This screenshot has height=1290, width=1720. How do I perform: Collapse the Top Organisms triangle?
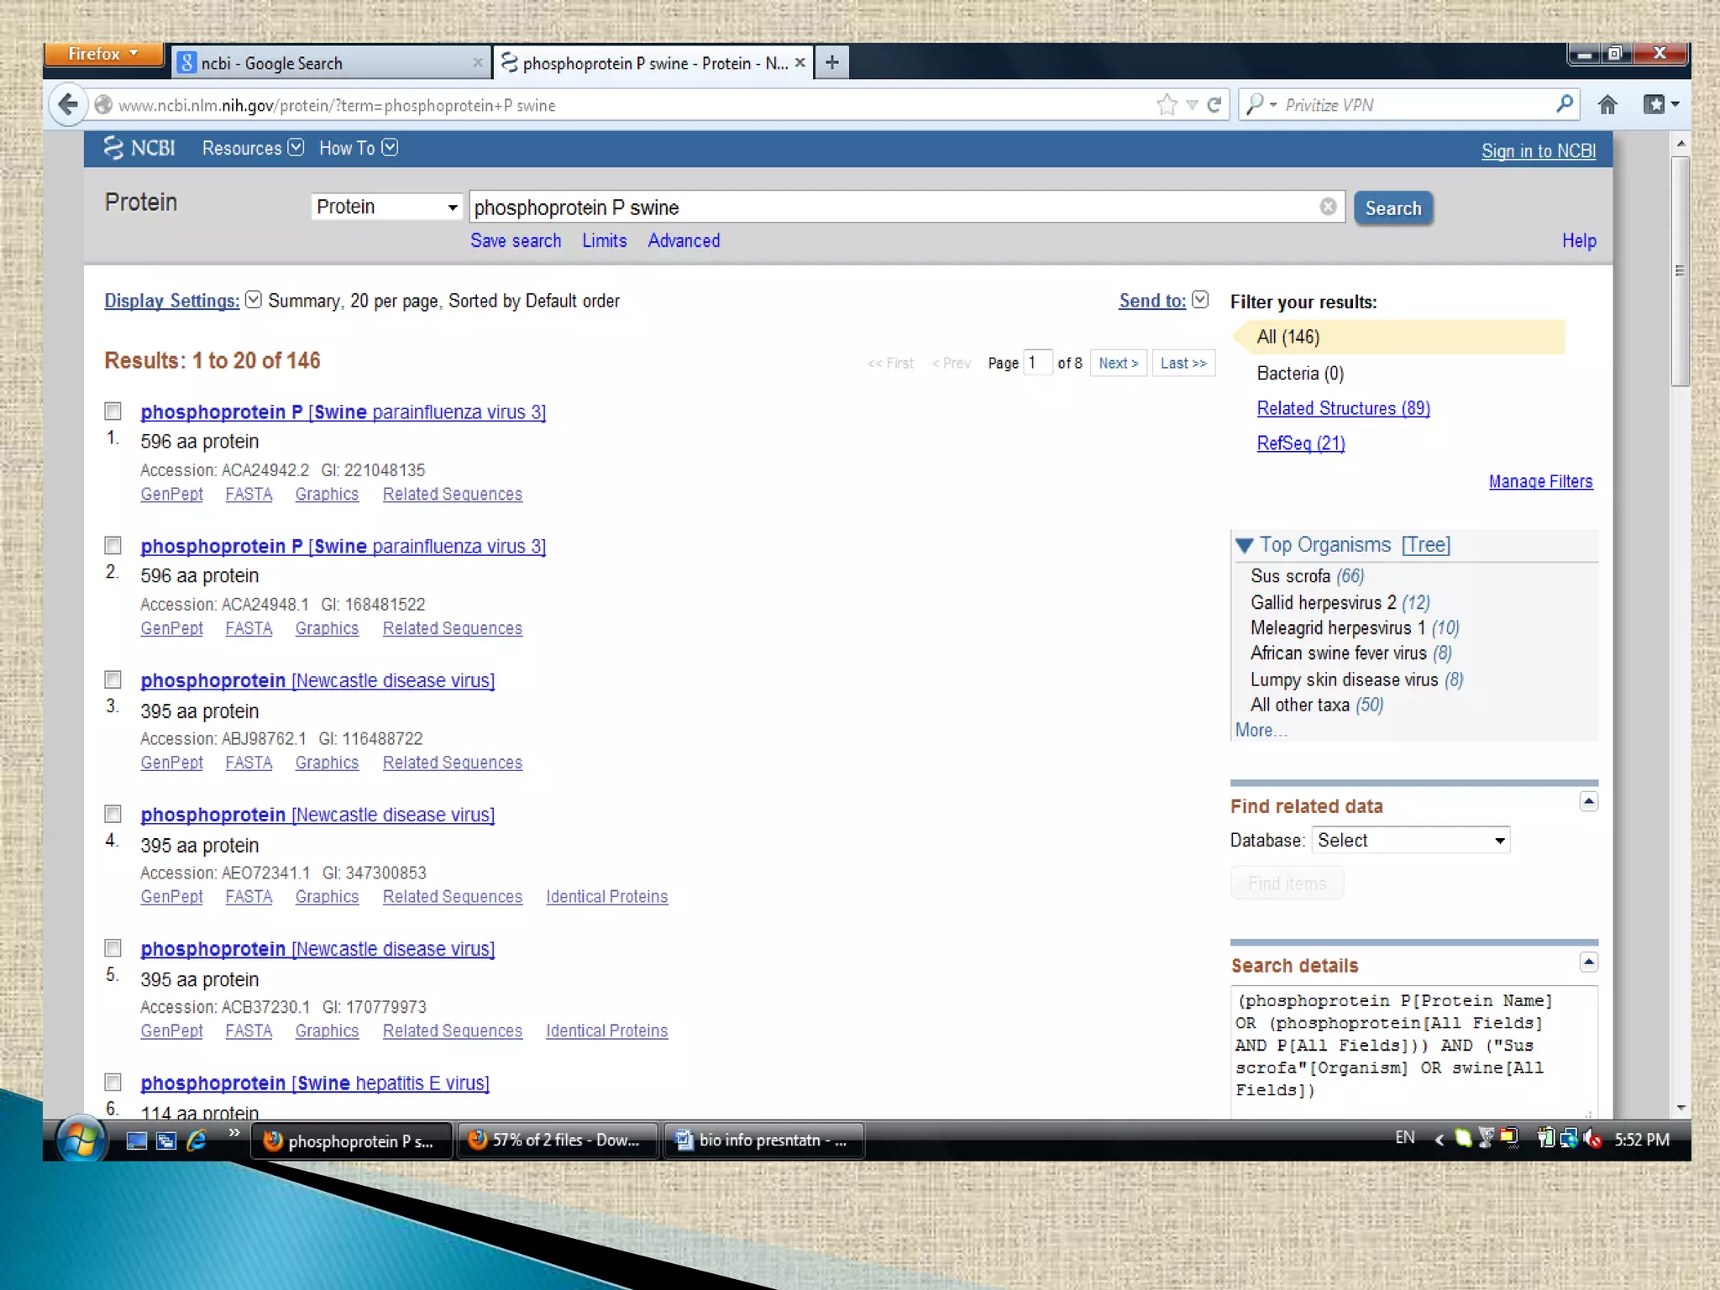click(x=1245, y=546)
